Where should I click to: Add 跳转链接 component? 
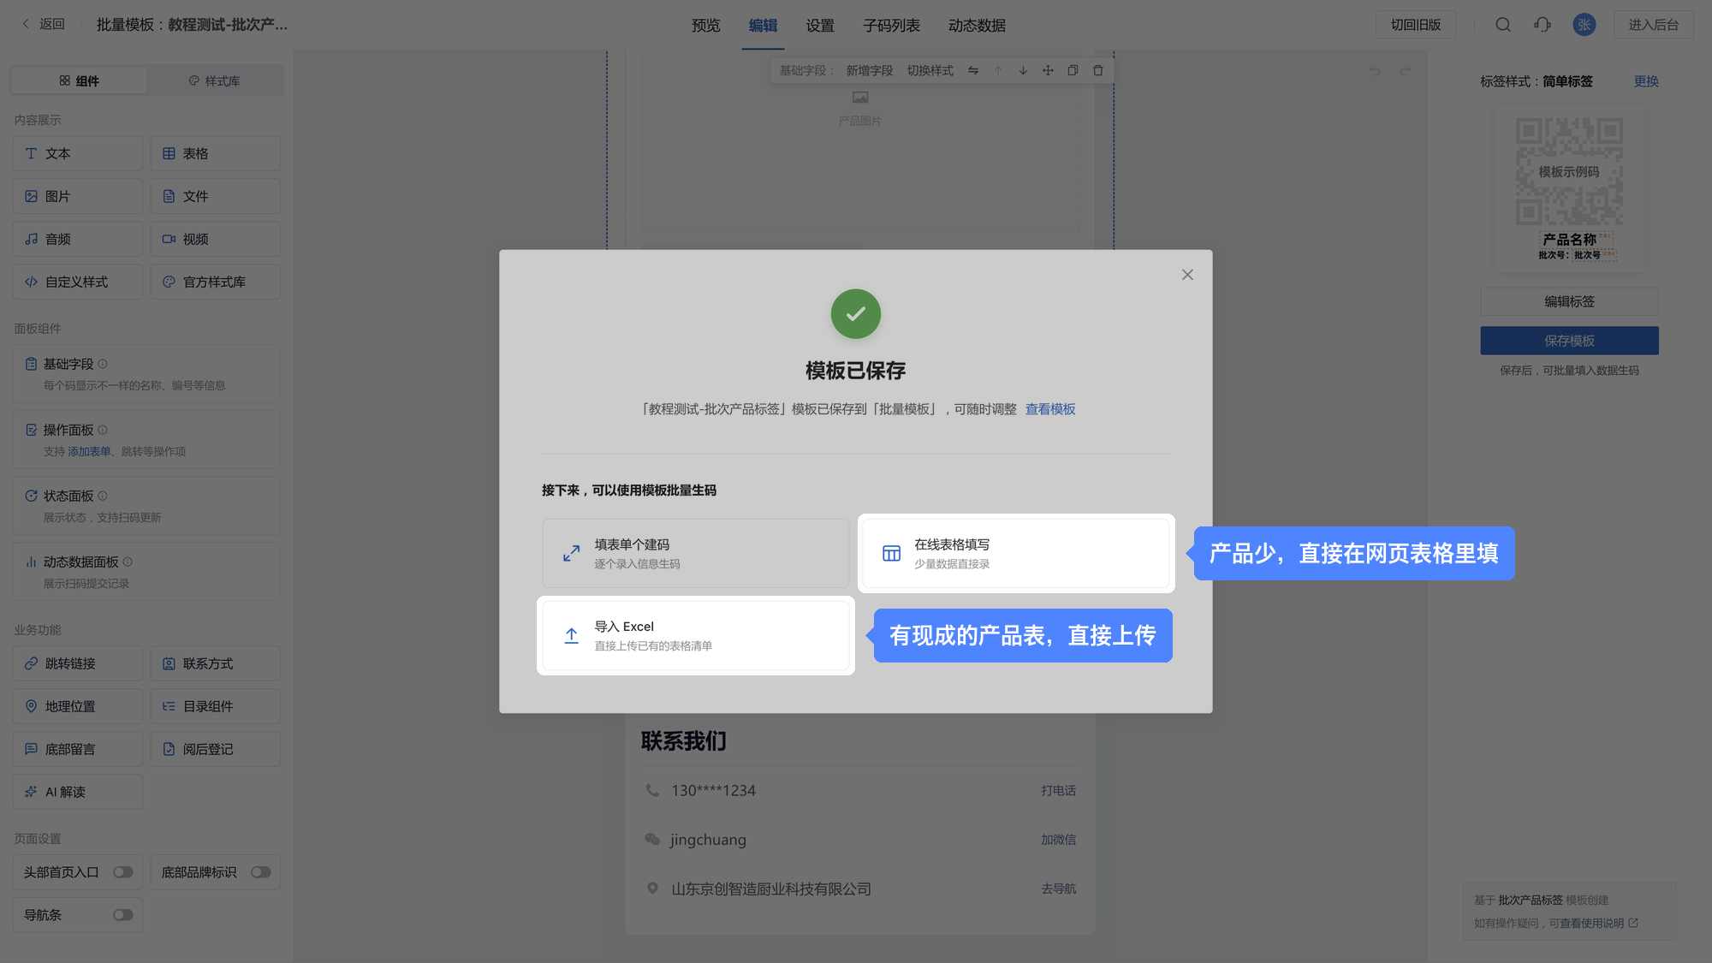(x=78, y=663)
